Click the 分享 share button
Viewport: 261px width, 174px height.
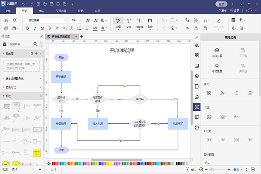[234, 10]
